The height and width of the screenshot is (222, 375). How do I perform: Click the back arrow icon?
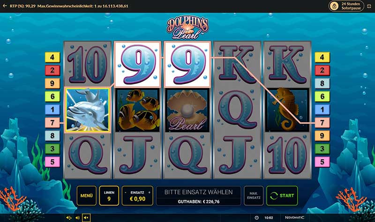(5, 6)
